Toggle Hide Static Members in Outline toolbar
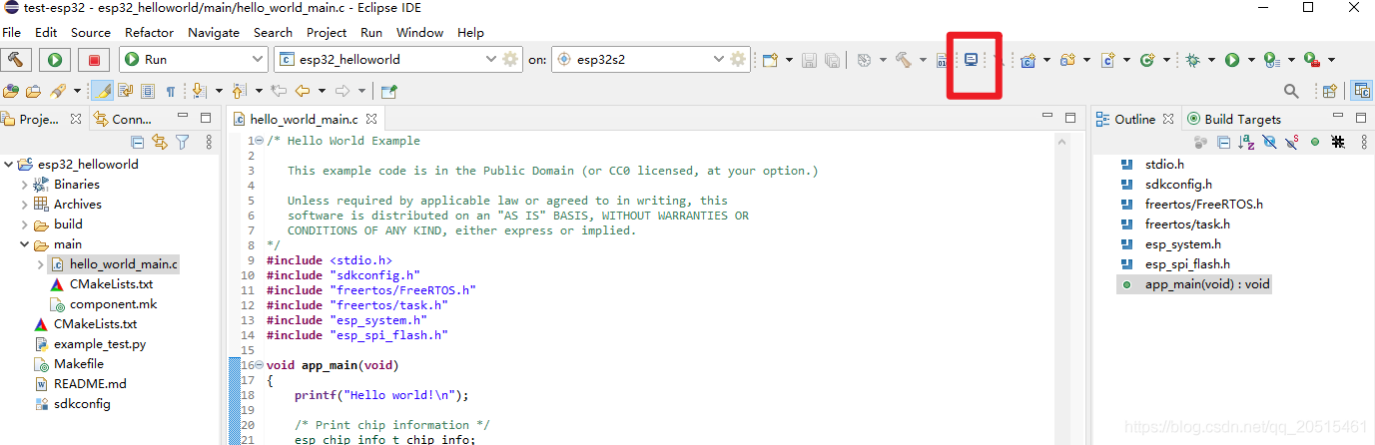The width and height of the screenshot is (1375, 445). point(1292,143)
